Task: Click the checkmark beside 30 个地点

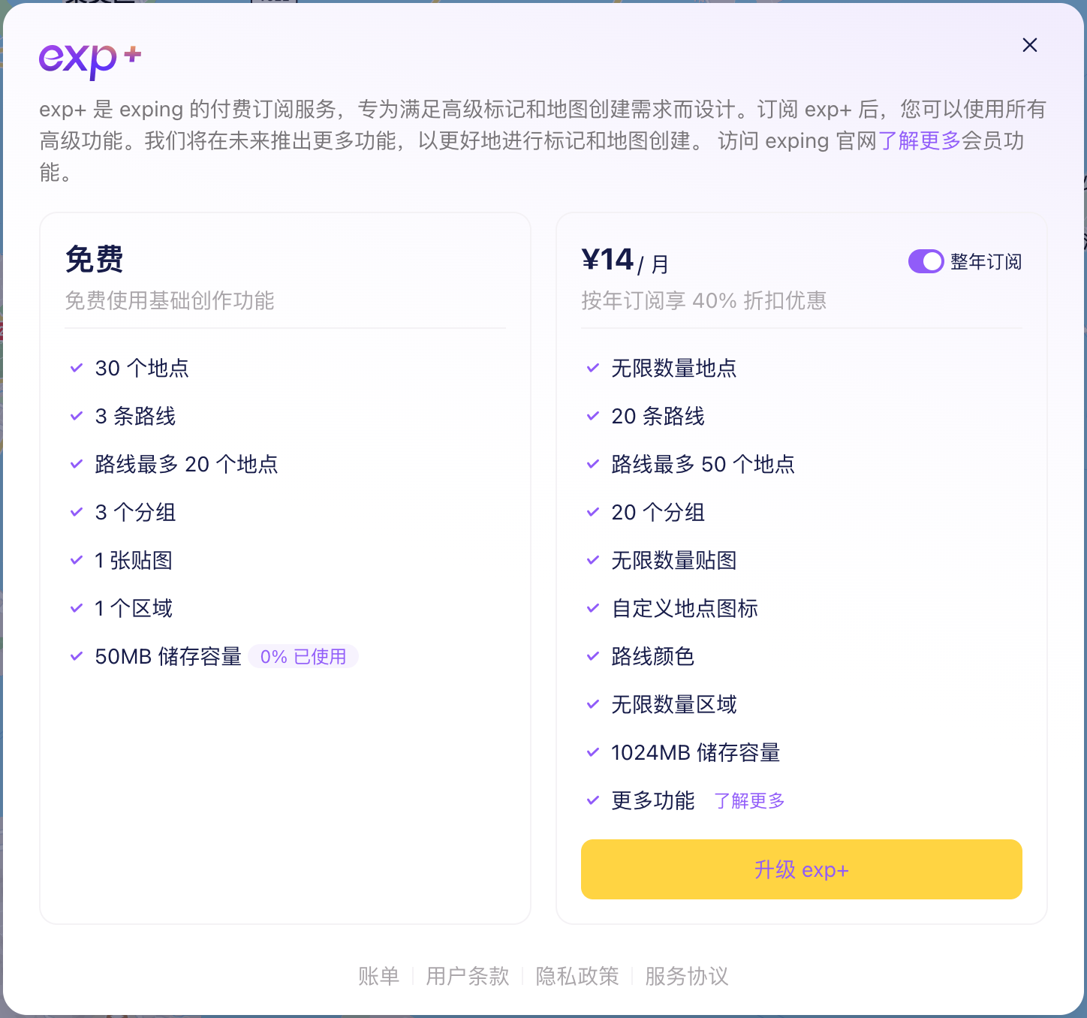Action: coord(76,368)
